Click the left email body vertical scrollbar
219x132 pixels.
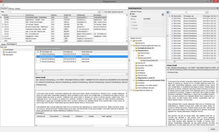pyautogui.click(x=127, y=101)
